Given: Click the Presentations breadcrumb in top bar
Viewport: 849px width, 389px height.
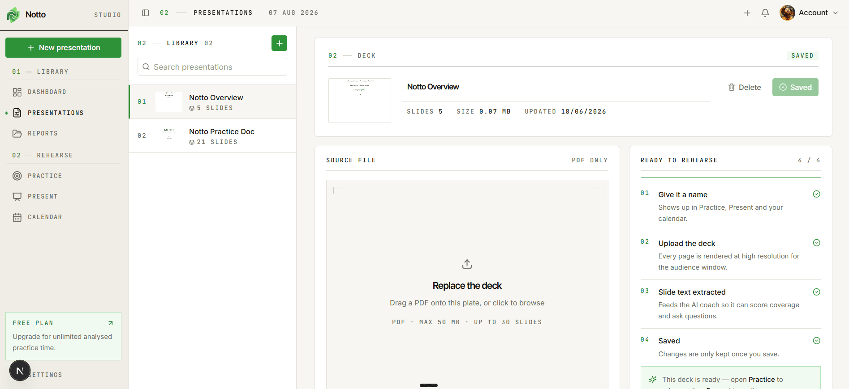Looking at the screenshot, I should pyautogui.click(x=223, y=13).
